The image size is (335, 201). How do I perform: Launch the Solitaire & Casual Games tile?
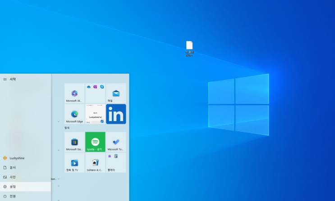pos(95,163)
